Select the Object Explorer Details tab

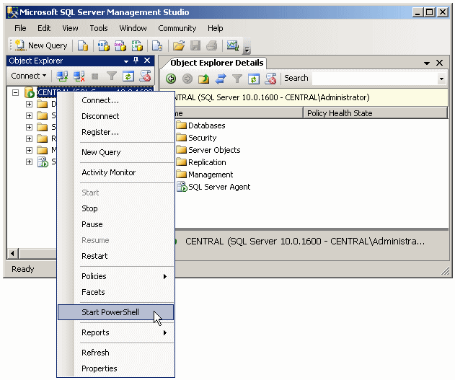(x=216, y=63)
